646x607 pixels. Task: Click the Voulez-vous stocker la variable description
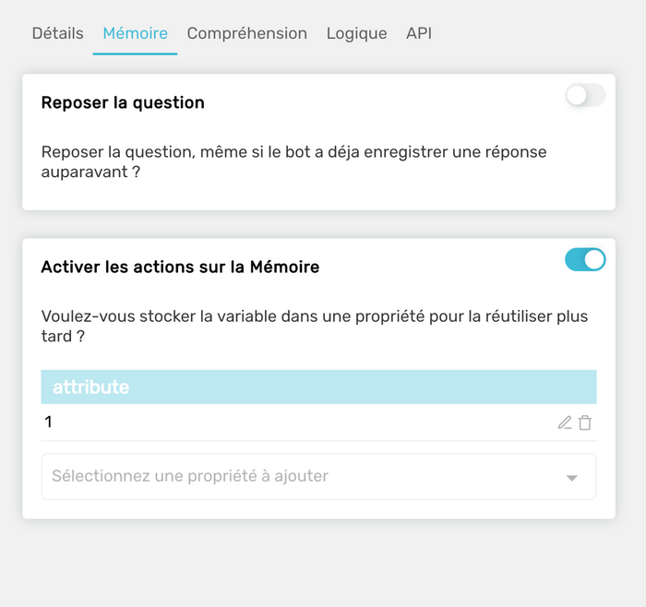point(315,327)
